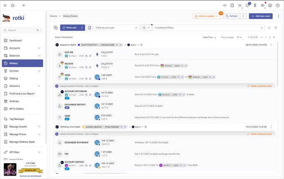Collapse linked movement under Deposit to Bybit

[x=79, y=86]
